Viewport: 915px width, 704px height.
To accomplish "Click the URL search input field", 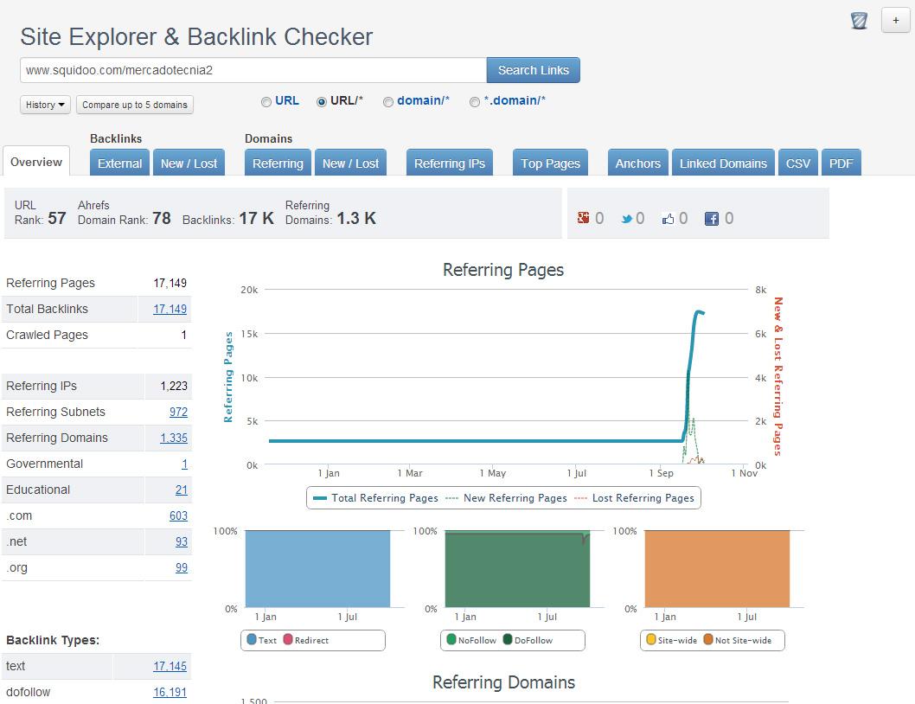I will [x=253, y=70].
